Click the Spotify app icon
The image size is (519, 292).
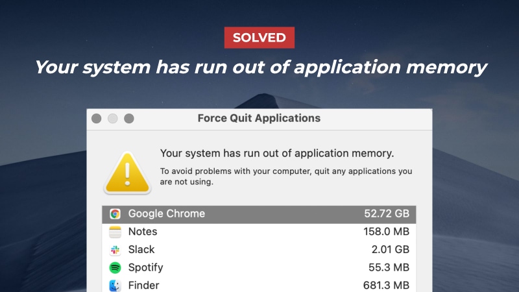click(115, 267)
